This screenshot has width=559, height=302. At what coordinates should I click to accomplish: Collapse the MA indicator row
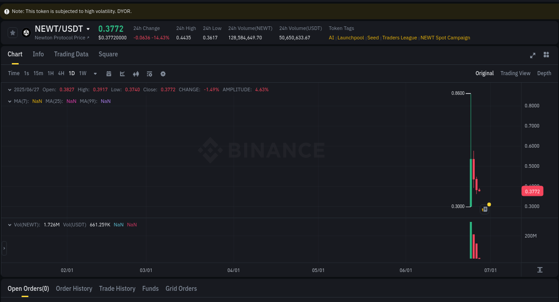pos(9,101)
